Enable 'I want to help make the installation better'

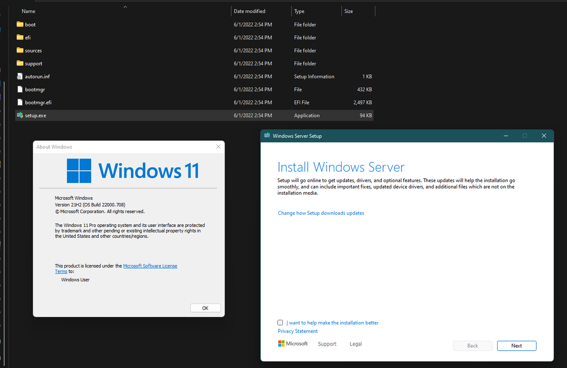point(281,323)
